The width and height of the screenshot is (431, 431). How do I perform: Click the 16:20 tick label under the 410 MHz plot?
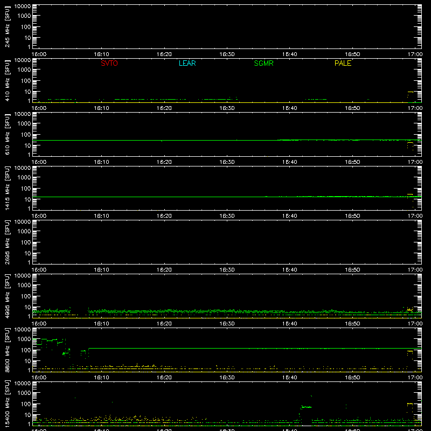(164, 108)
